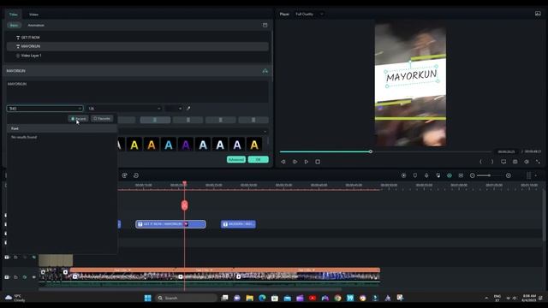Viewport: 548px width, 308px height.
Task: Click the Advanced button
Action: pos(236,160)
